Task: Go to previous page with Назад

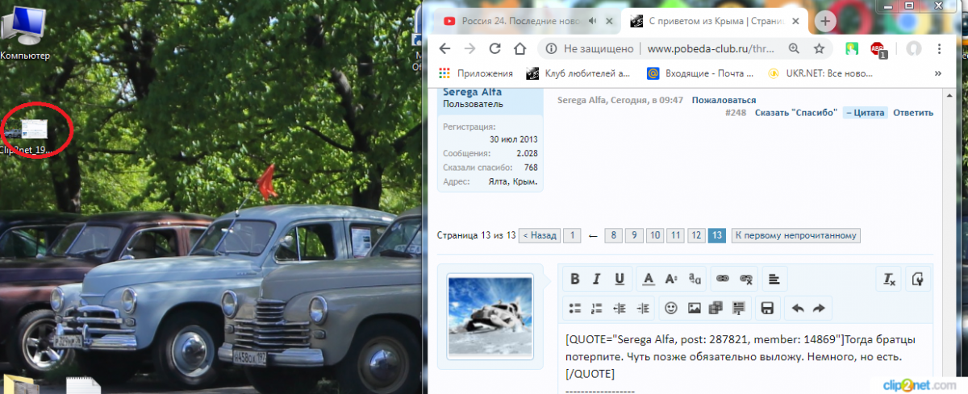Action: (x=539, y=235)
